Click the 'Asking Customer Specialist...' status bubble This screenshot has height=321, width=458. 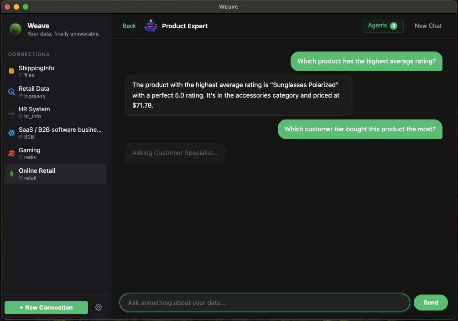(175, 153)
